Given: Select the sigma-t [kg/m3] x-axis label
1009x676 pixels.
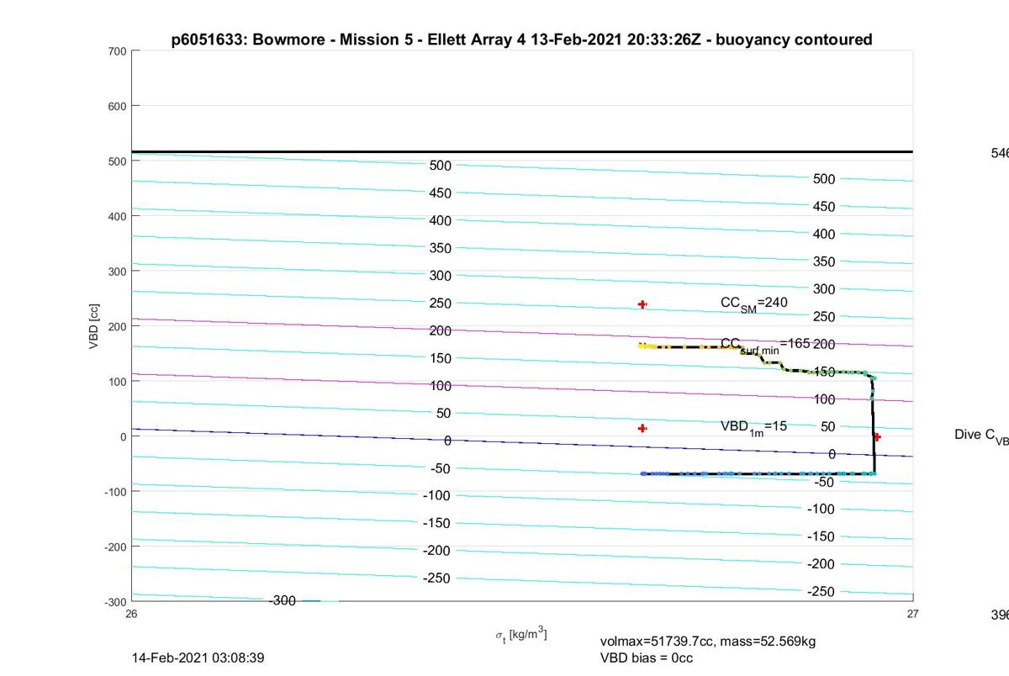Looking at the screenshot, I should (x=521, y=634).
